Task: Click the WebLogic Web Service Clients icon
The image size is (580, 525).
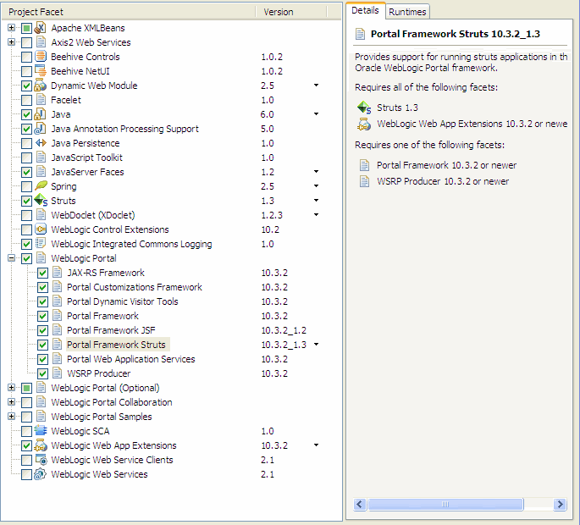Action: pyautogui.click(x=41, y=460)
